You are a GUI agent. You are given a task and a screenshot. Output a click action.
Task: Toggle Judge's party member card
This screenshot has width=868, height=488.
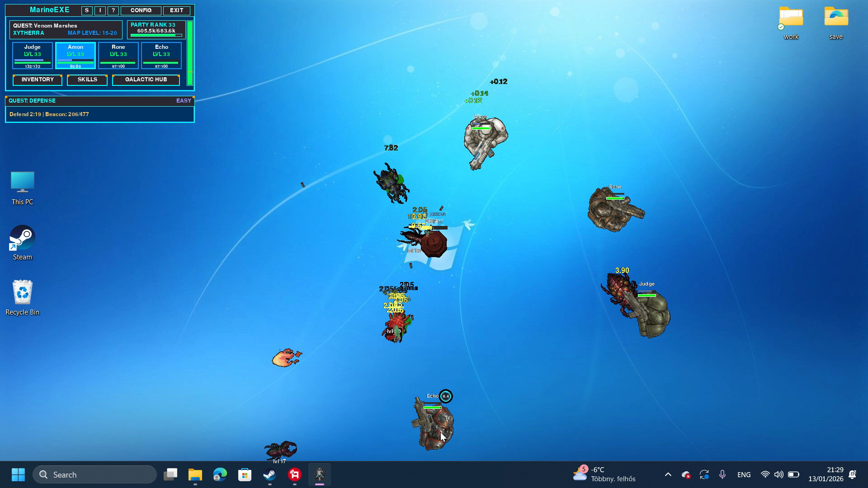pos(32,55)
